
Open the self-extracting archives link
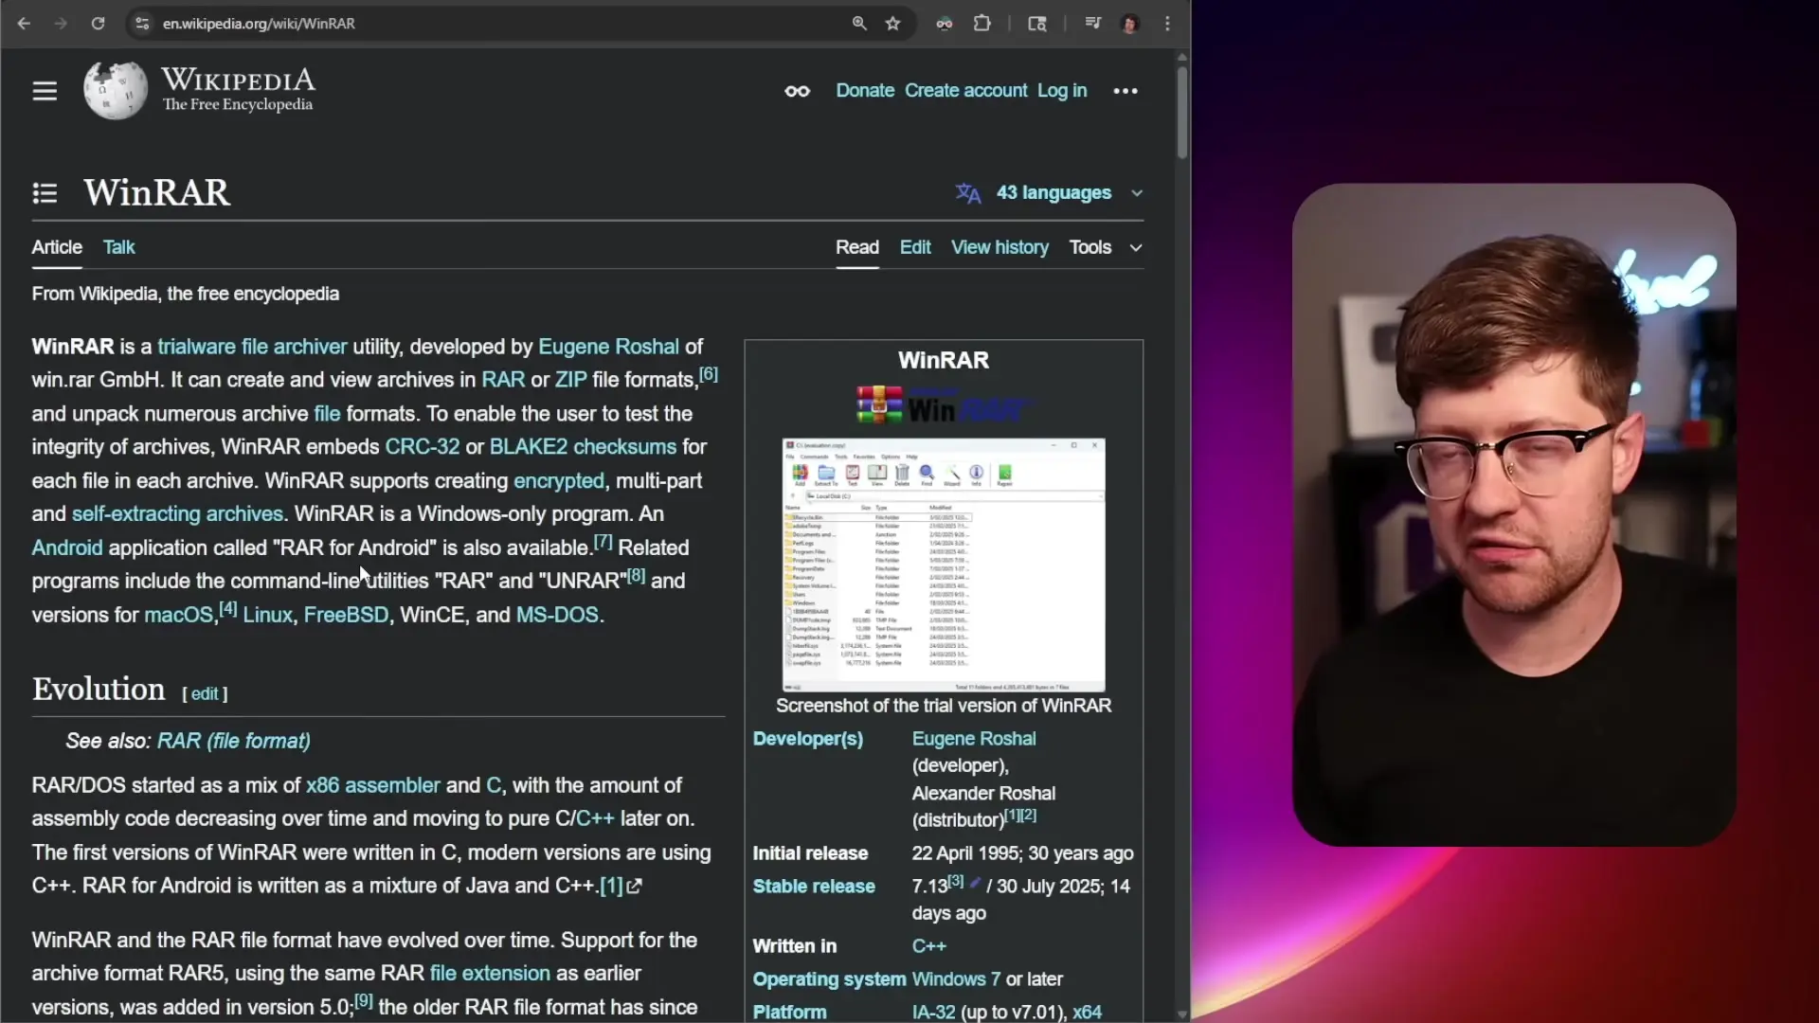click(177, 514)
